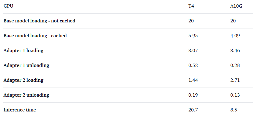Click T4 Adapter 1 unloading value 0.52
The height and width of the screenshot is (116, 253).
(193, 65)
